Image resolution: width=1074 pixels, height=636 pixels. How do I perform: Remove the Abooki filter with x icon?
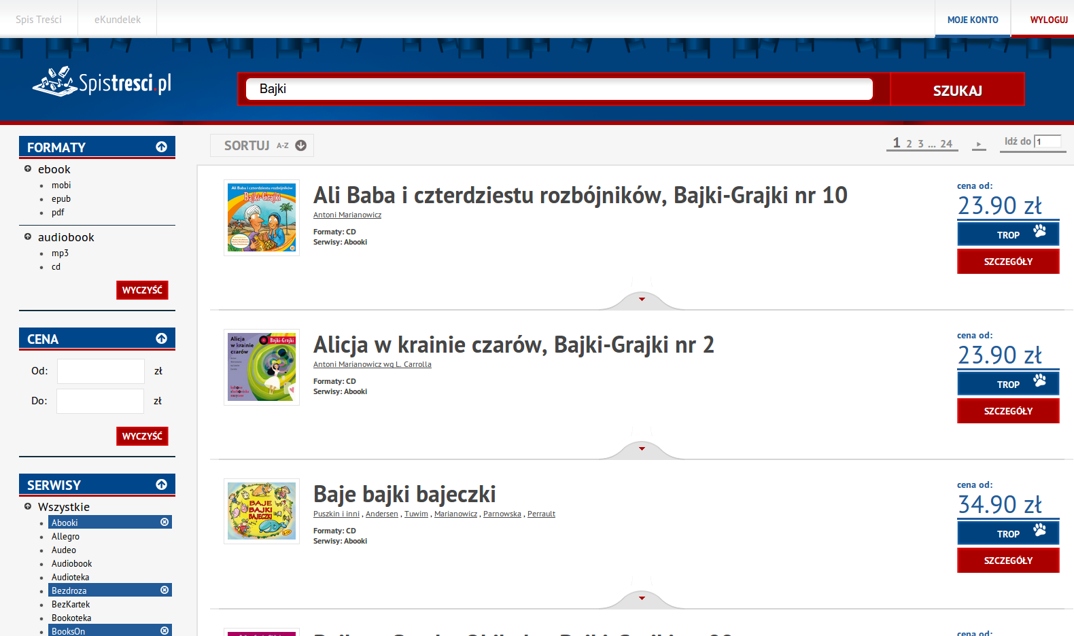(164, 522)
